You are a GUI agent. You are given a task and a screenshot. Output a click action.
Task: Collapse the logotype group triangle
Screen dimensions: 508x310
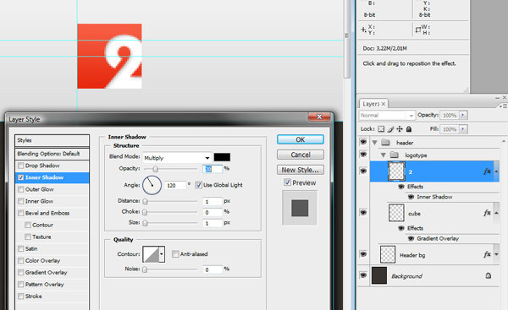(384, 155)
